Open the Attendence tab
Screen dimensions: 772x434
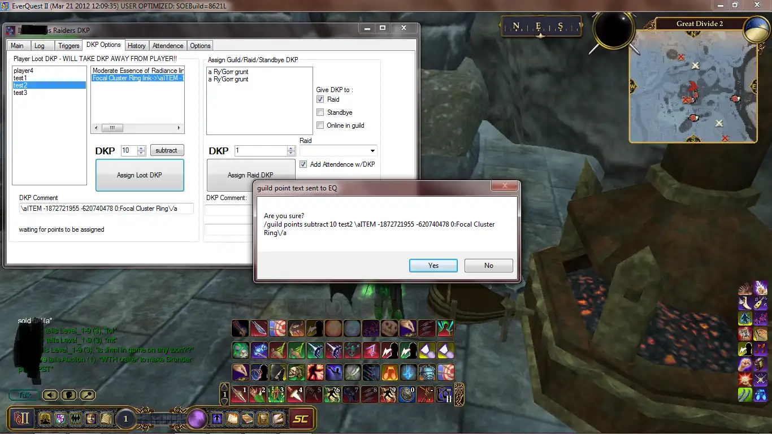pos(168,46)
